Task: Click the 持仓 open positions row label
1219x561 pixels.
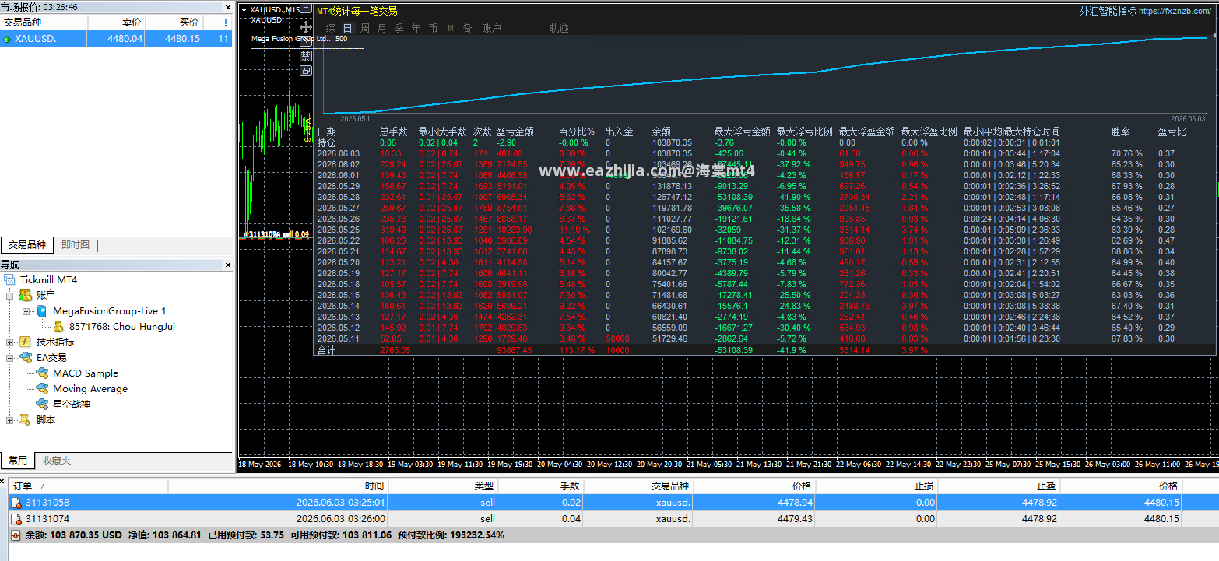Action: pyautogui.click(x=326, y=142)
